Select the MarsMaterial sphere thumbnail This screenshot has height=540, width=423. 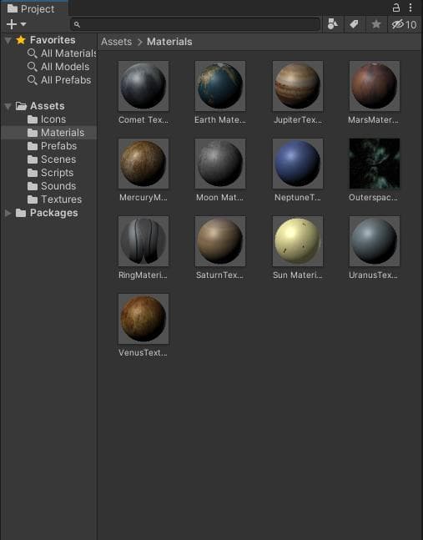(375, 86)
